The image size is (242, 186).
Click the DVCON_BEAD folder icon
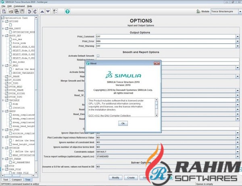[6, 87]
